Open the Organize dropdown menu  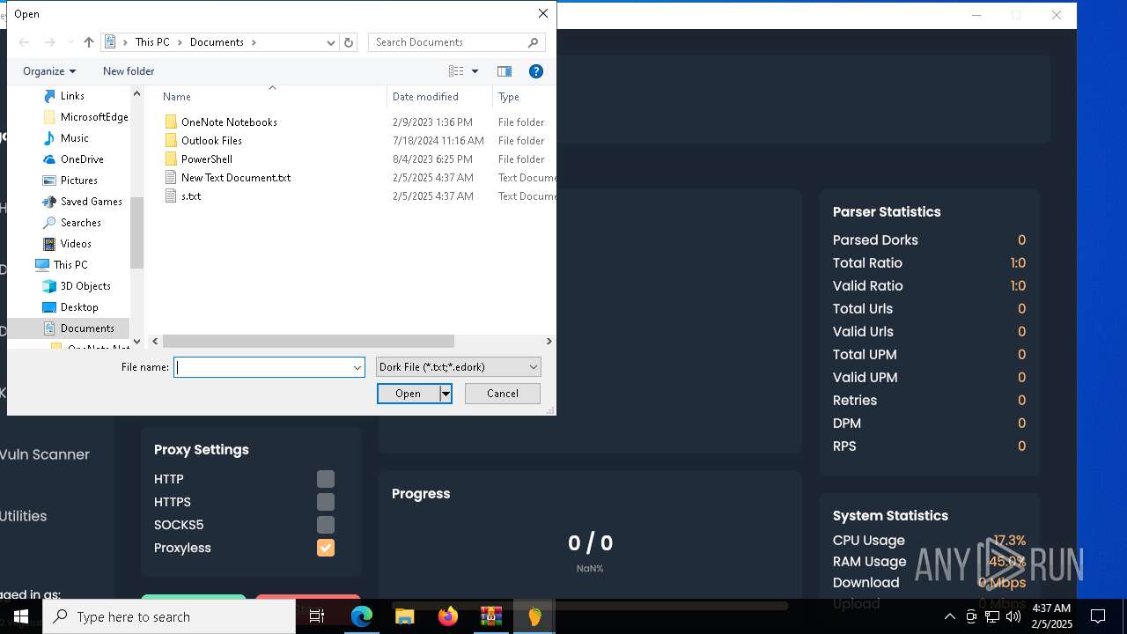(x=49, y=71)
